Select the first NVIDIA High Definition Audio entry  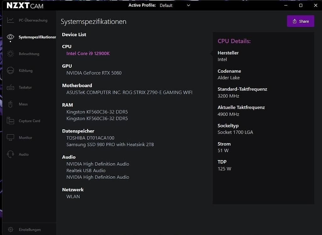[x=98, y=164]
